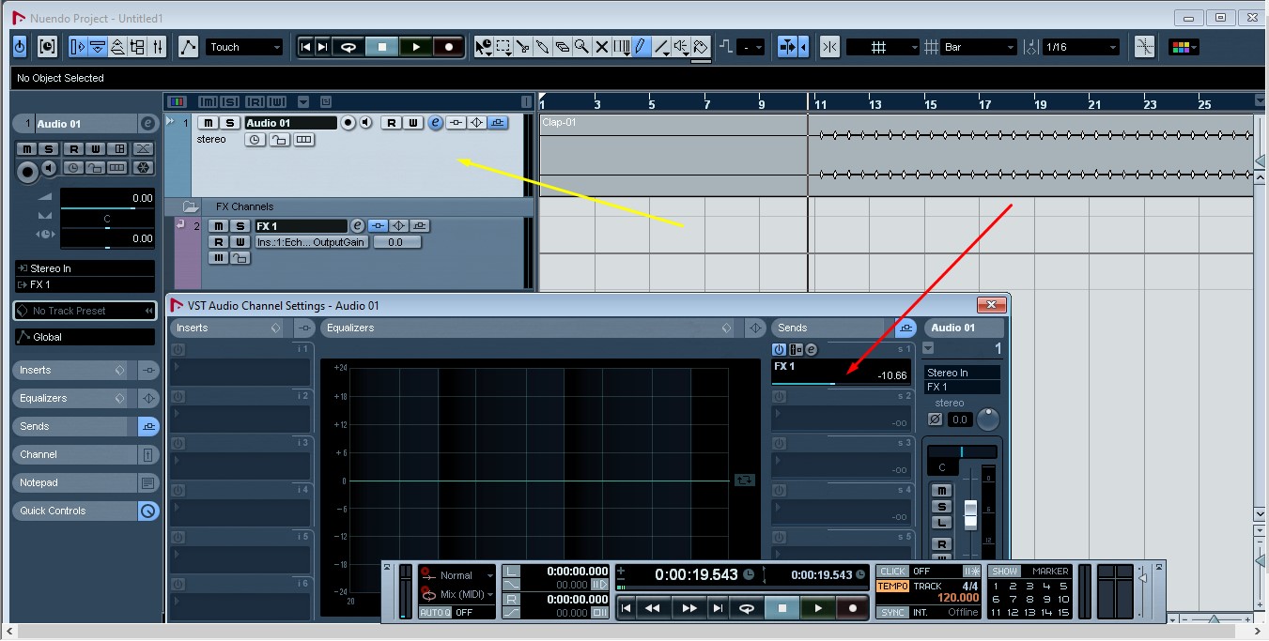Select the Mute X tool
Viewport: 1269px width, 641px height.
pos(602,46)
